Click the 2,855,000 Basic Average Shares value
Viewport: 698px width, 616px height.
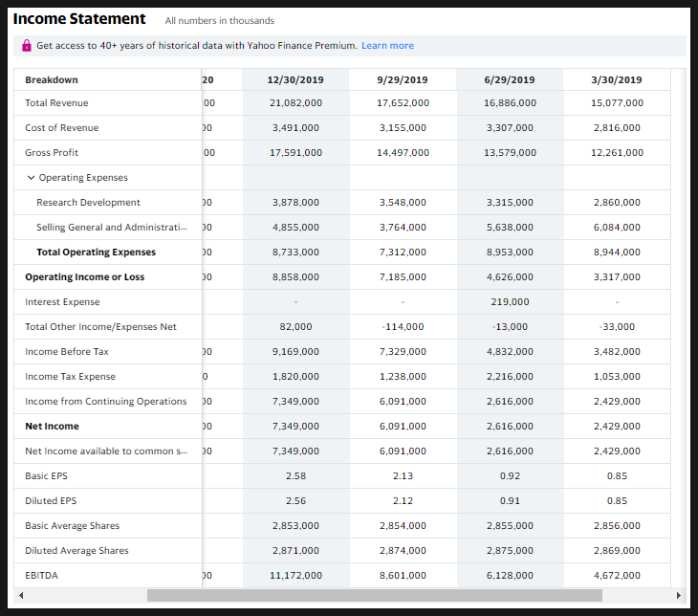(510, 525)
